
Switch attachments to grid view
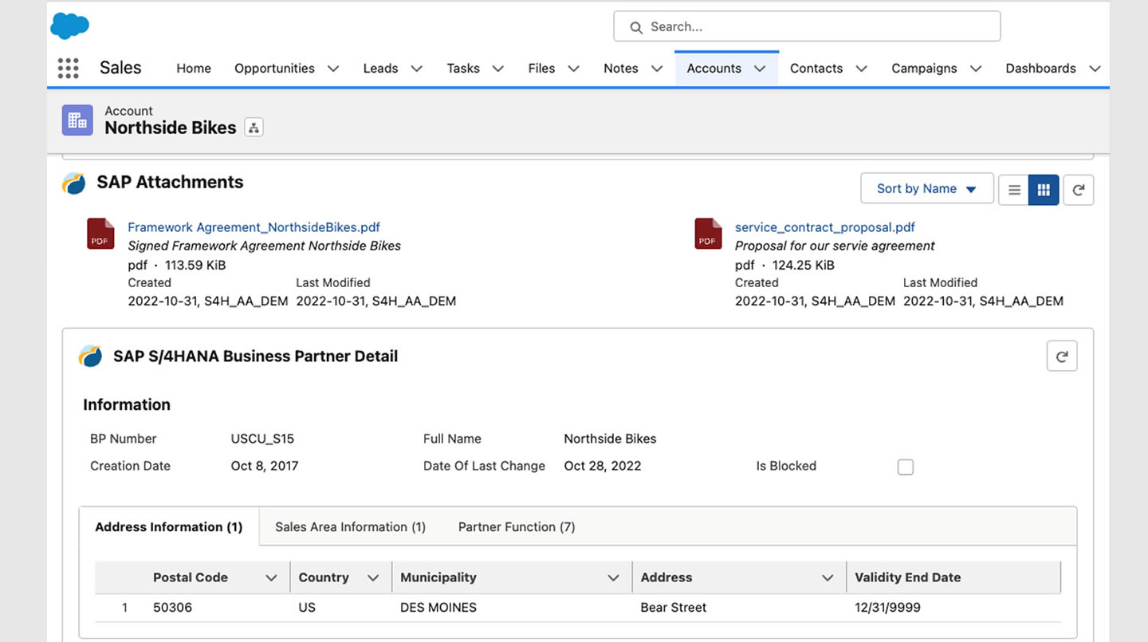pos(1044,190)
